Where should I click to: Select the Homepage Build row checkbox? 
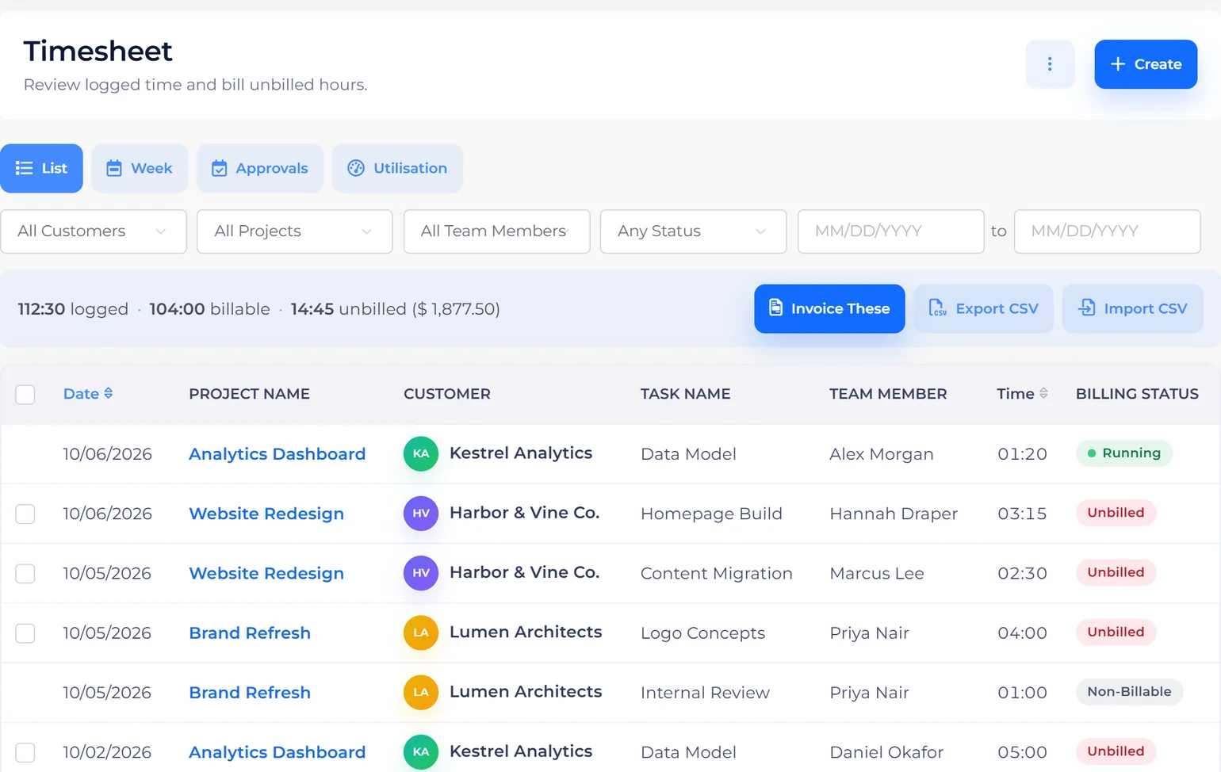[25, 514]
